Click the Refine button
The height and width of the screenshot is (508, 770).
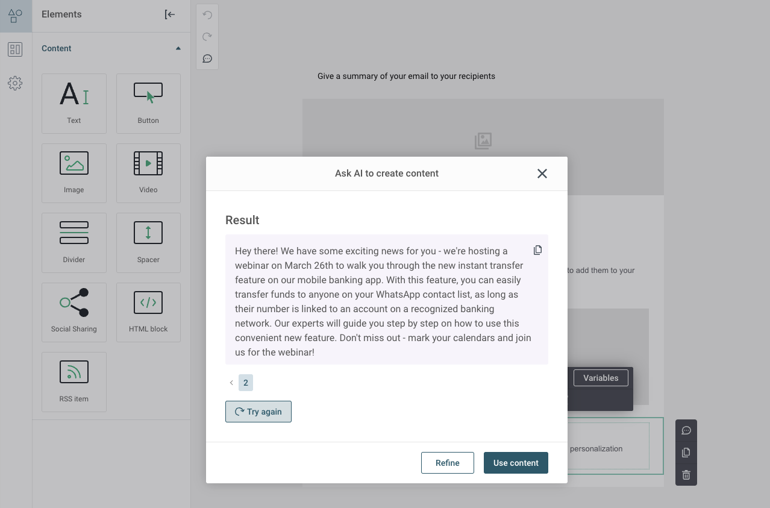click(x=448, y=463)
